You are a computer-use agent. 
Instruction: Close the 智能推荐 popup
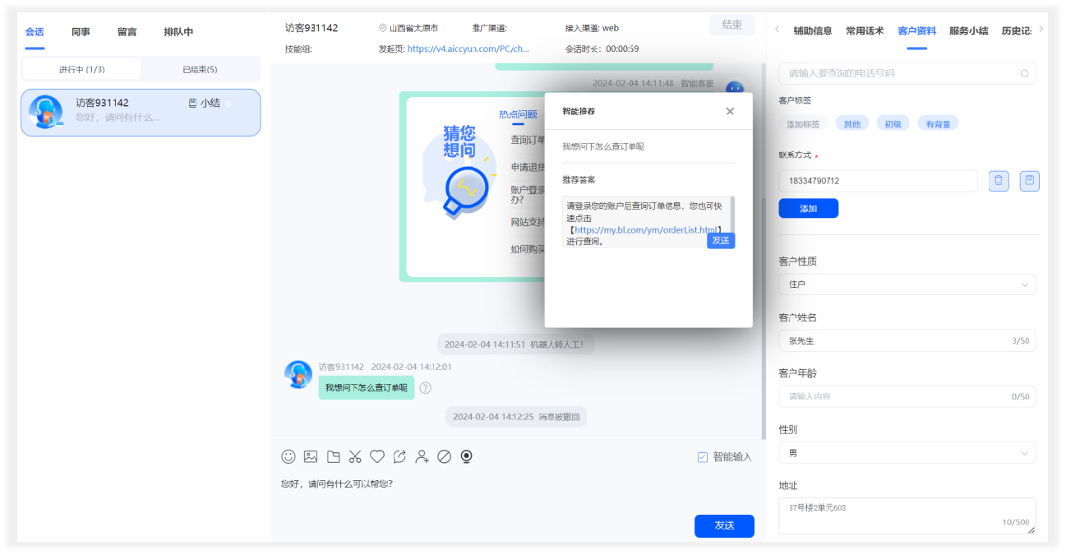click(x=730, y=111)
